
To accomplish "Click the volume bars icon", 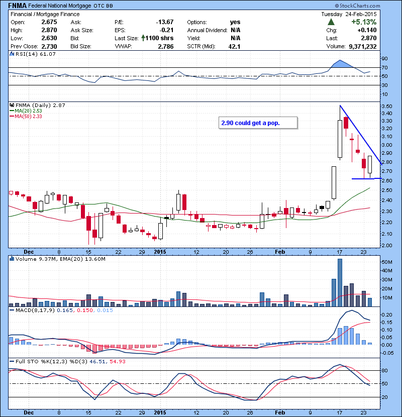I will [12, 259].
